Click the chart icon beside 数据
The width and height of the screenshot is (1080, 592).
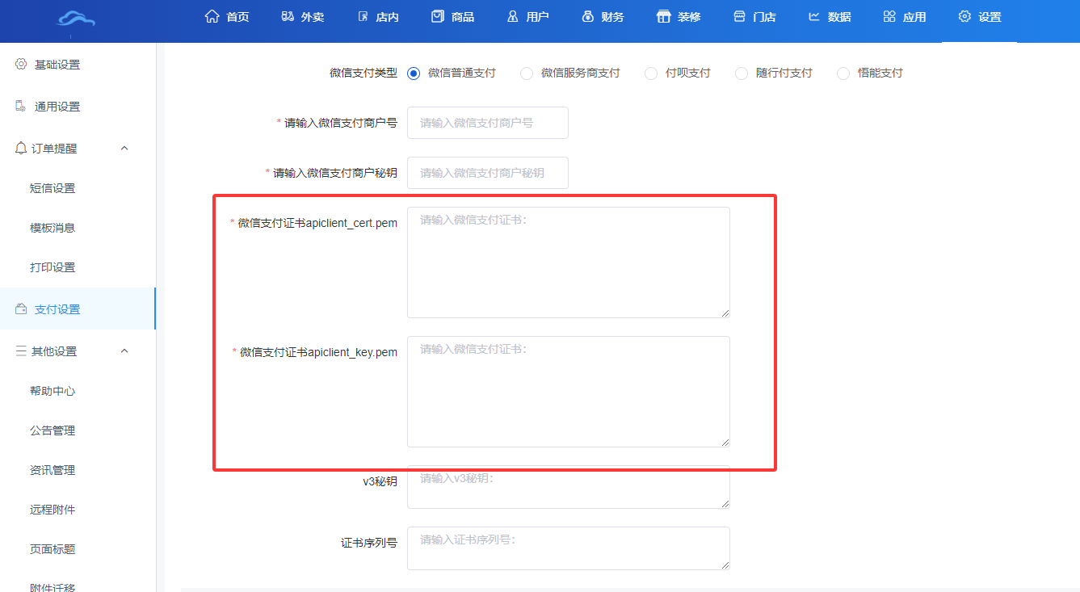tap(814, 16)
